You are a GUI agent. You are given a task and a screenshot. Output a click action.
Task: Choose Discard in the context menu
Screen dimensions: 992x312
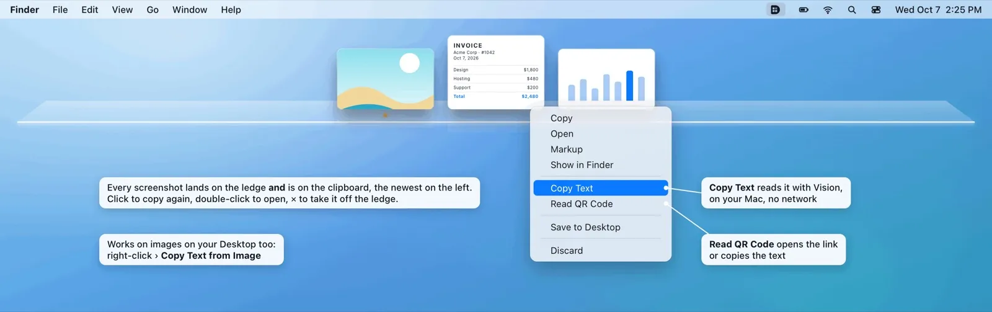click(x=601, y=251)
